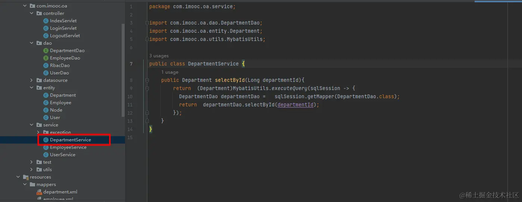Viewport: 522px width, 202px height.
Task: Open the '3 usages' hint above the class
Action: coord(159,56)
